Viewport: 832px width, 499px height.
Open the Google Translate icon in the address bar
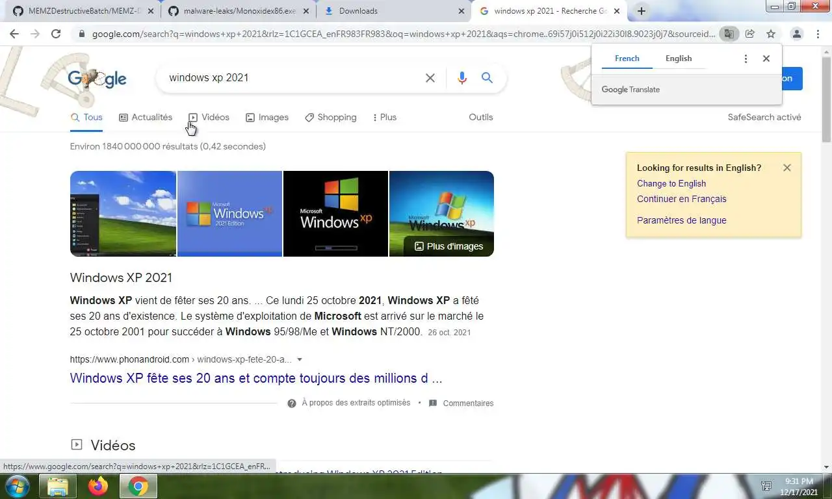point(729,34)
